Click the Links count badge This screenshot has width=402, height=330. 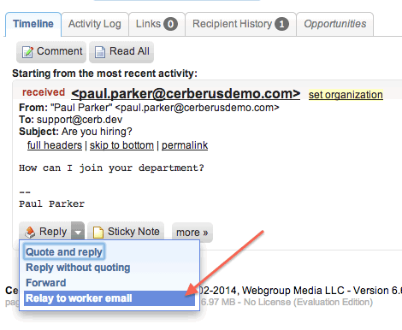170,24
